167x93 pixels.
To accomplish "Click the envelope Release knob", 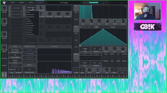I will [x=123, y=21].
